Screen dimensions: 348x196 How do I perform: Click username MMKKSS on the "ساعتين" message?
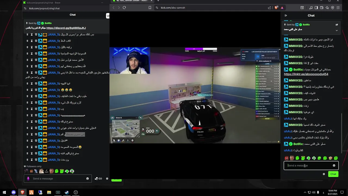click(x=296, y=81)
